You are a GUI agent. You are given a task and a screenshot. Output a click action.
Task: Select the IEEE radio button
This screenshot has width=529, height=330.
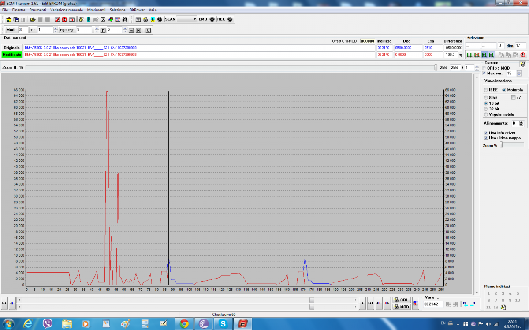pyautogui.click(x=486, y=90)
